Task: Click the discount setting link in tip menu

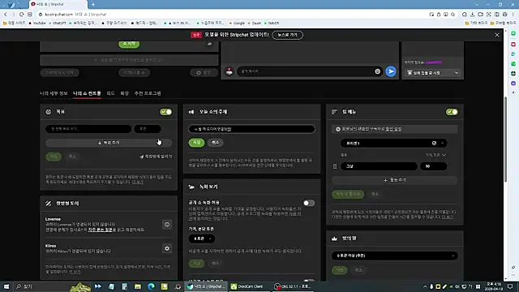Action: (393, 129)
